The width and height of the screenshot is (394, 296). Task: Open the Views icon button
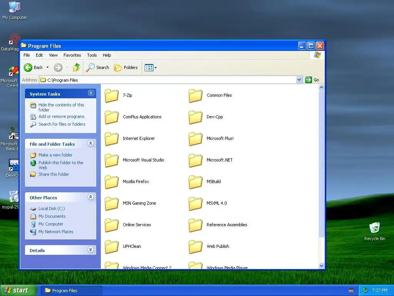click(x=149, y=67)
